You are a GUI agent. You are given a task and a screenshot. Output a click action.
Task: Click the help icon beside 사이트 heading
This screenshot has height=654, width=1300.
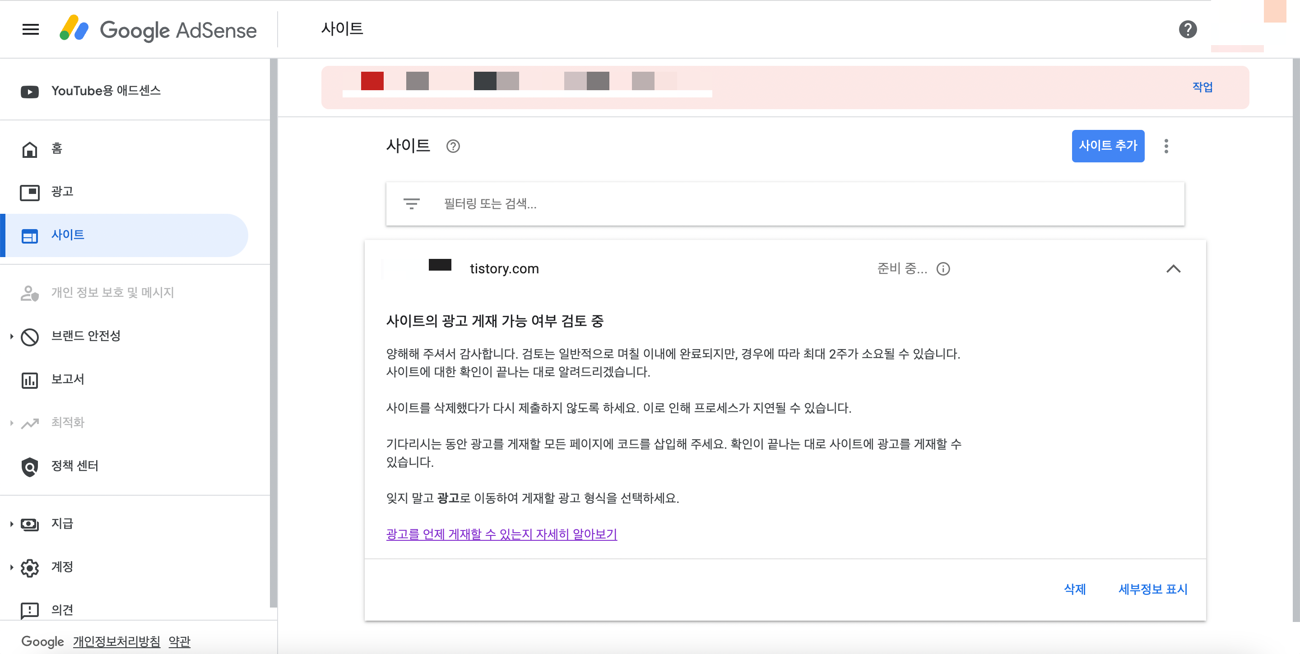(453, 146)
